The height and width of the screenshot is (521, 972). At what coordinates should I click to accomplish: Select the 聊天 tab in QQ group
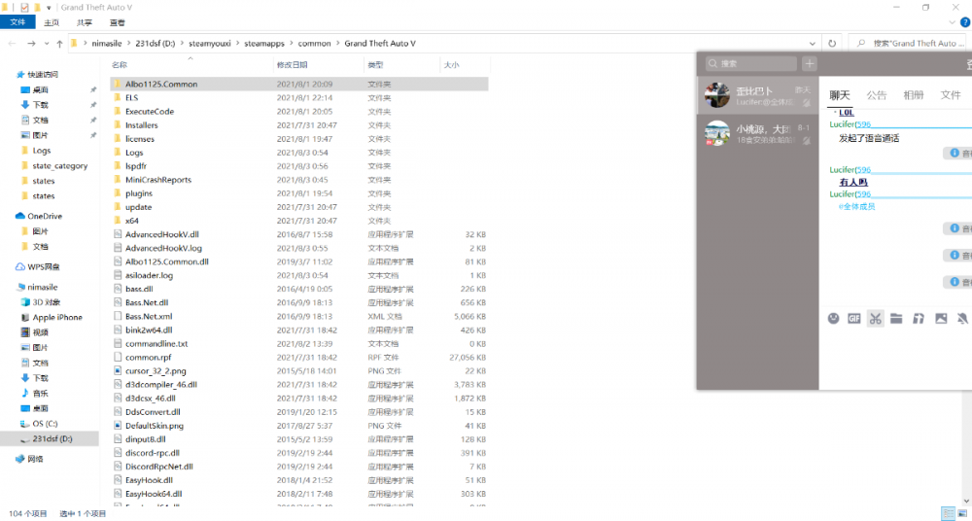click(840, 95)
